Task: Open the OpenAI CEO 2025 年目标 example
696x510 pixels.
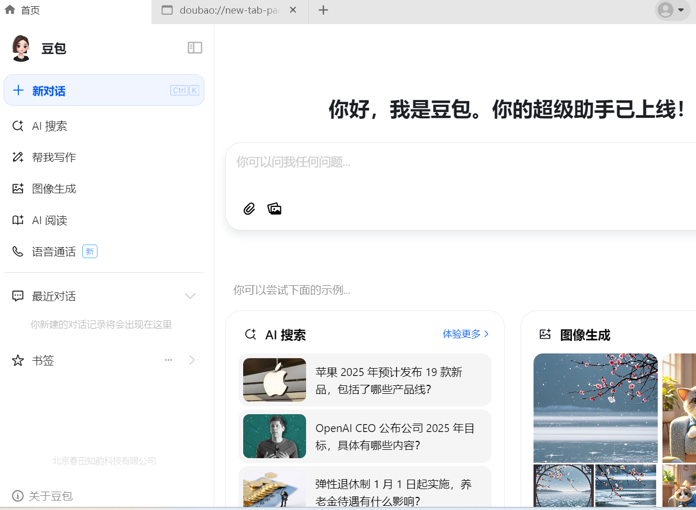Action: click(365, 436)
